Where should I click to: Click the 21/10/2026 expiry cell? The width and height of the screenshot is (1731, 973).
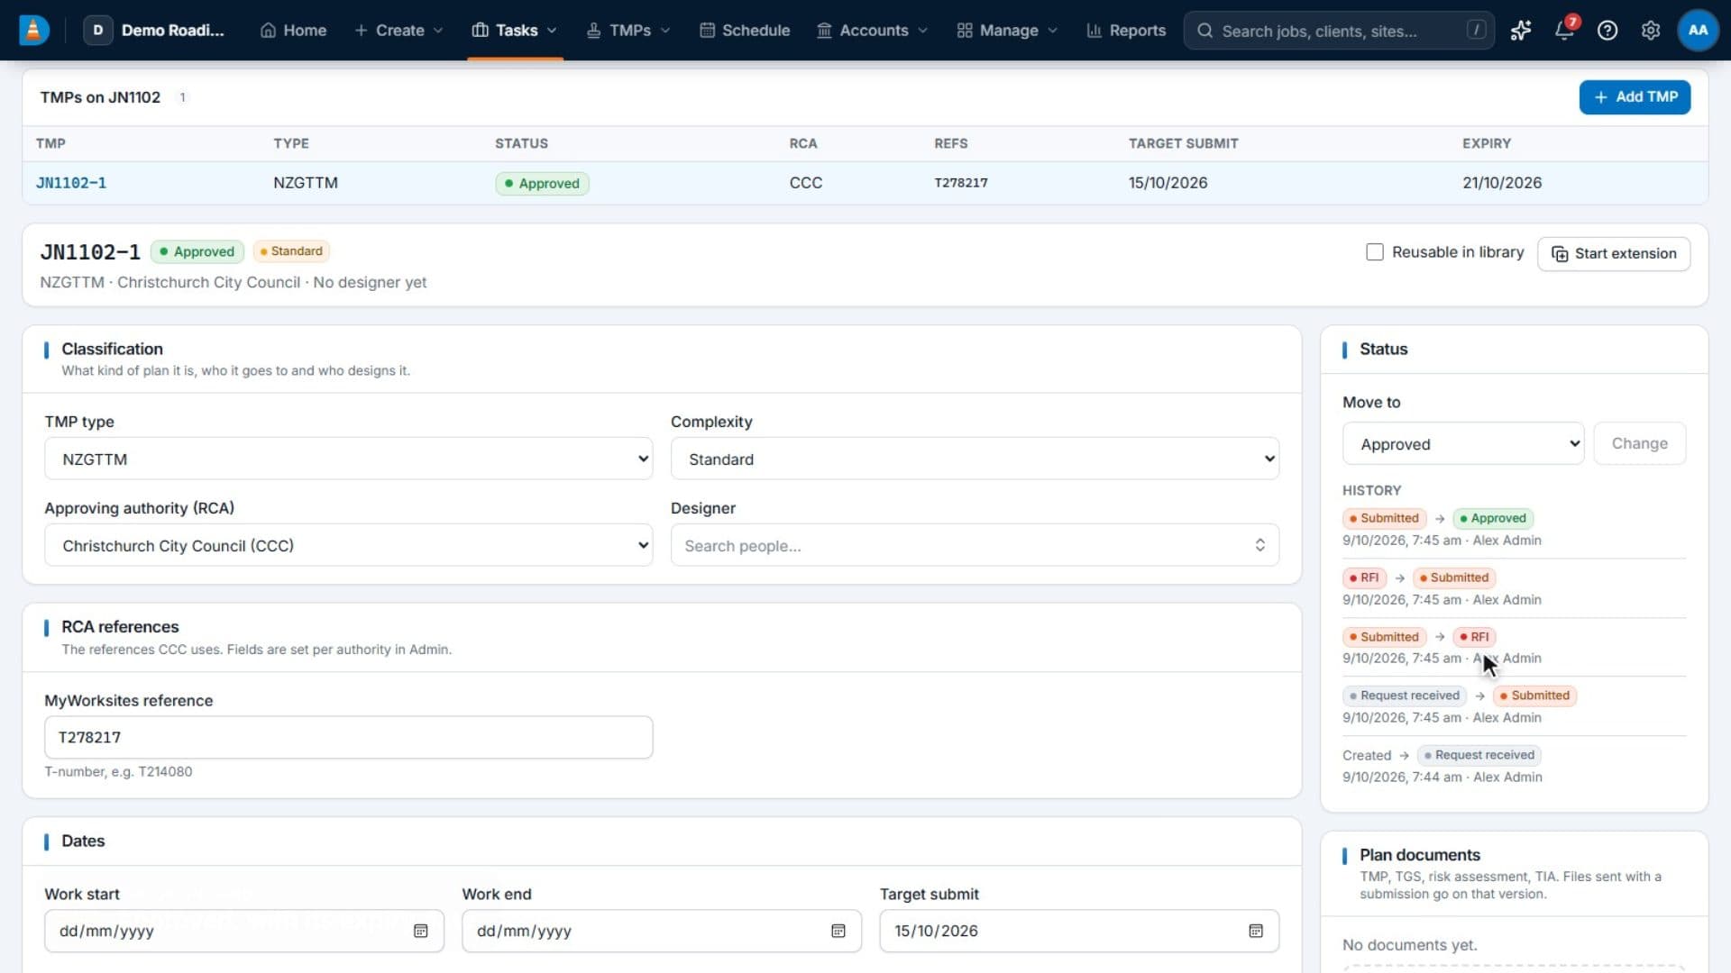coord(1502,183)
